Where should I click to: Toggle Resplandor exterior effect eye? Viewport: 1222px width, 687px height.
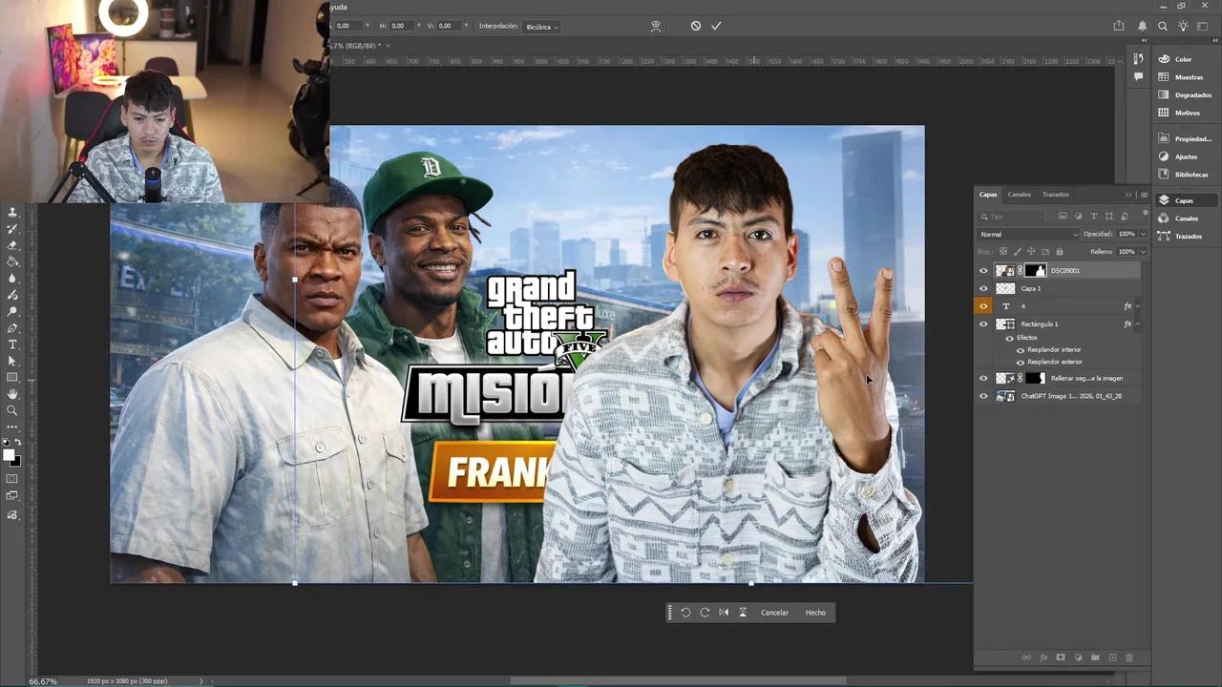1021,363
